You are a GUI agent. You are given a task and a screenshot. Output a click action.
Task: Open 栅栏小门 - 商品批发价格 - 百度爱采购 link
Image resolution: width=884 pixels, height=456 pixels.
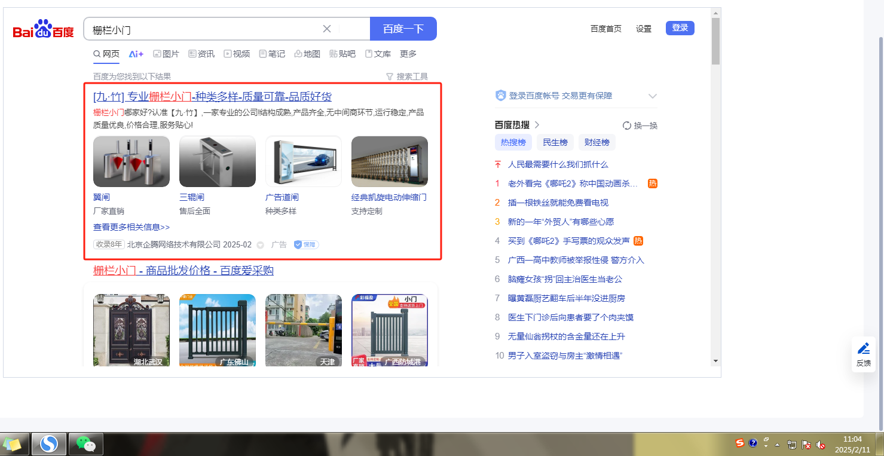point(183,271)
